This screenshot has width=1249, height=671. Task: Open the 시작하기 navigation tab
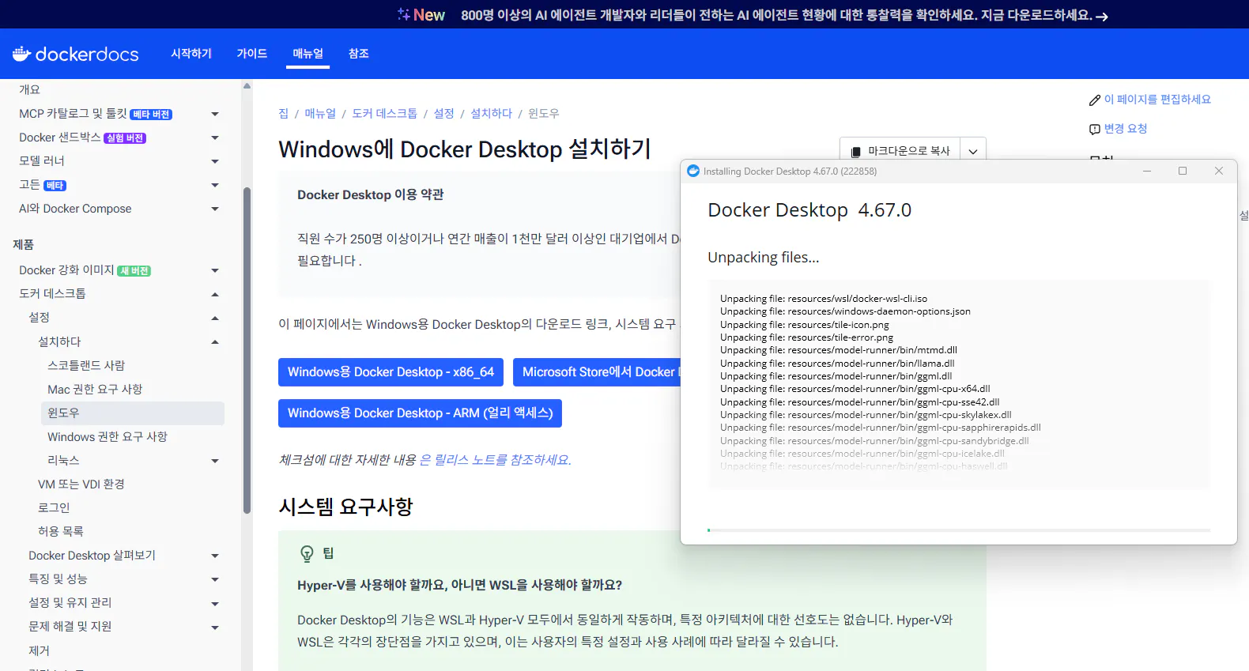point(191,54)
